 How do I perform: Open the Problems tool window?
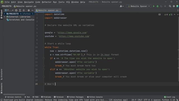pyautogui.click(x=46, y=97)
